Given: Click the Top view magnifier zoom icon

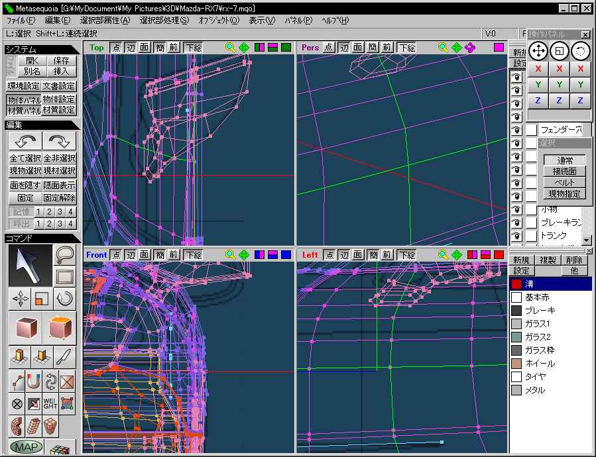Looking at the screenshot, I should tap(230, 48).
